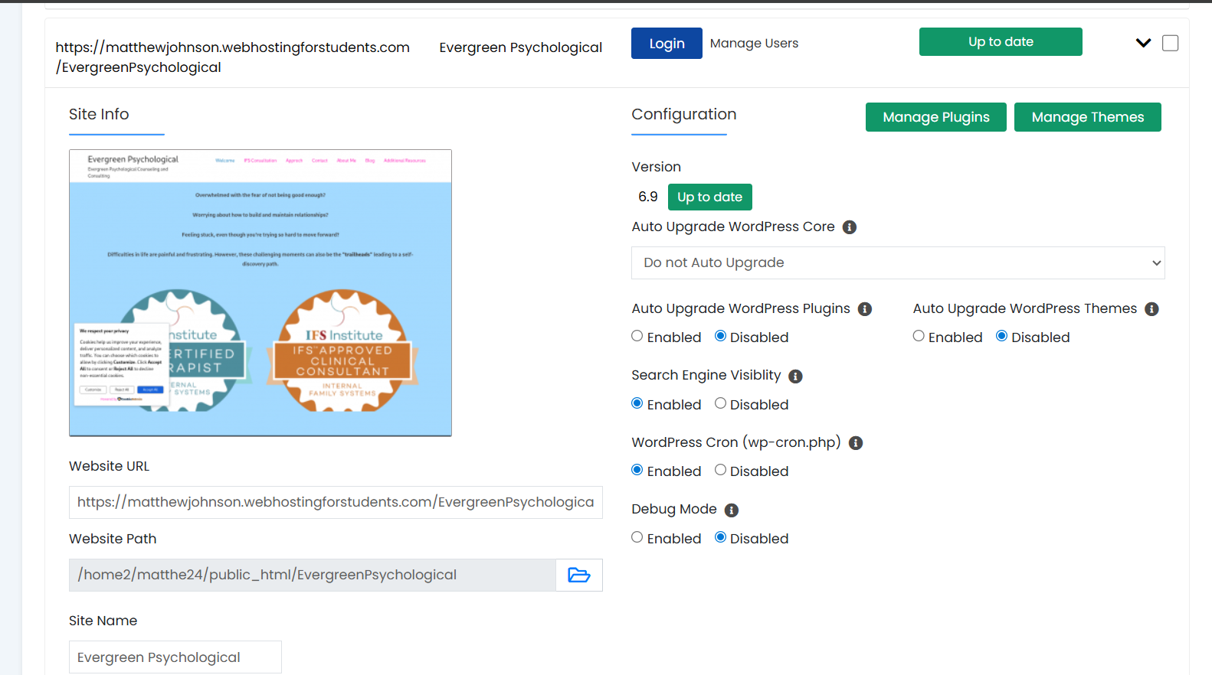Show info for Search Engine Visibility
Viewport: 1212px width, 675px height.
(x=795, y=376)
